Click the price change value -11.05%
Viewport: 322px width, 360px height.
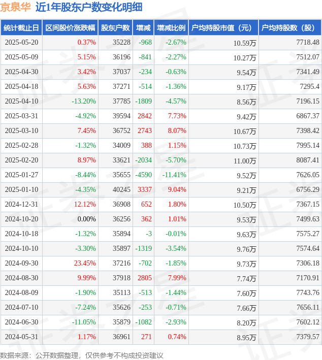[x=84, y=322]
